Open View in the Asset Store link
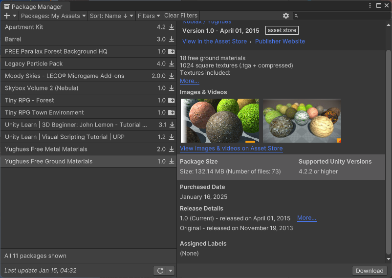392x278 pixels. [x=215, y=41]
